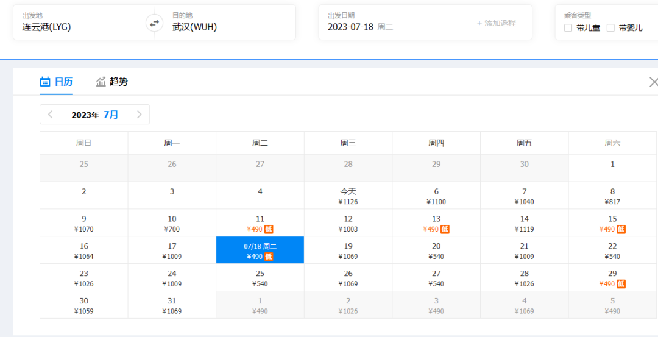Click July 4 date cell
The width and height of the screenshot is (658, 337).
click(x=260, y=195)
